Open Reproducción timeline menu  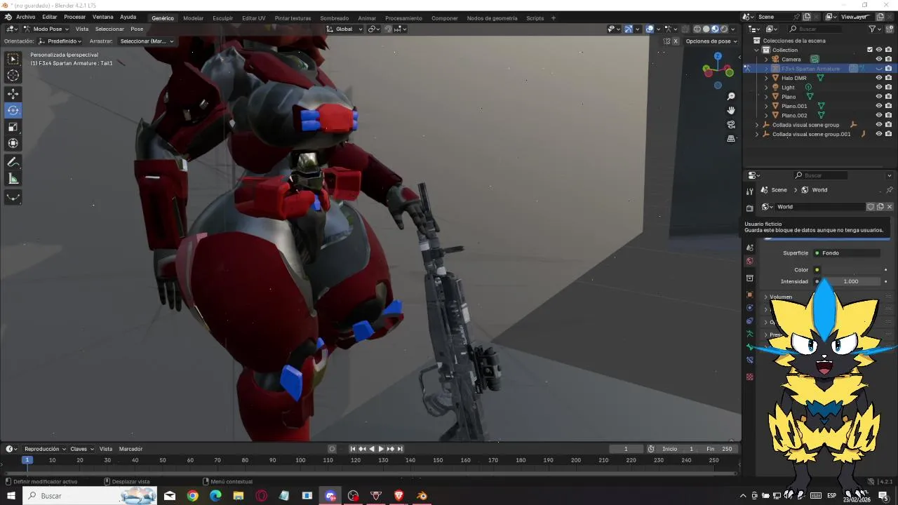tap(44, 449)
